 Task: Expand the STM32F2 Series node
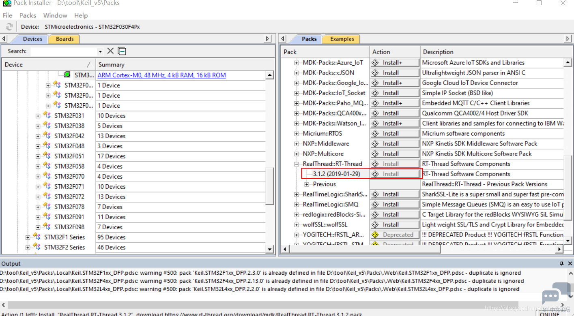[28, 248]
